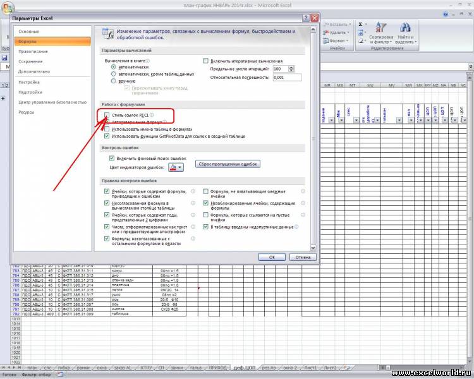Click Сброс пропущенных ошибок button
Viewport: 474px width, 379px height.
coord(228,164)
